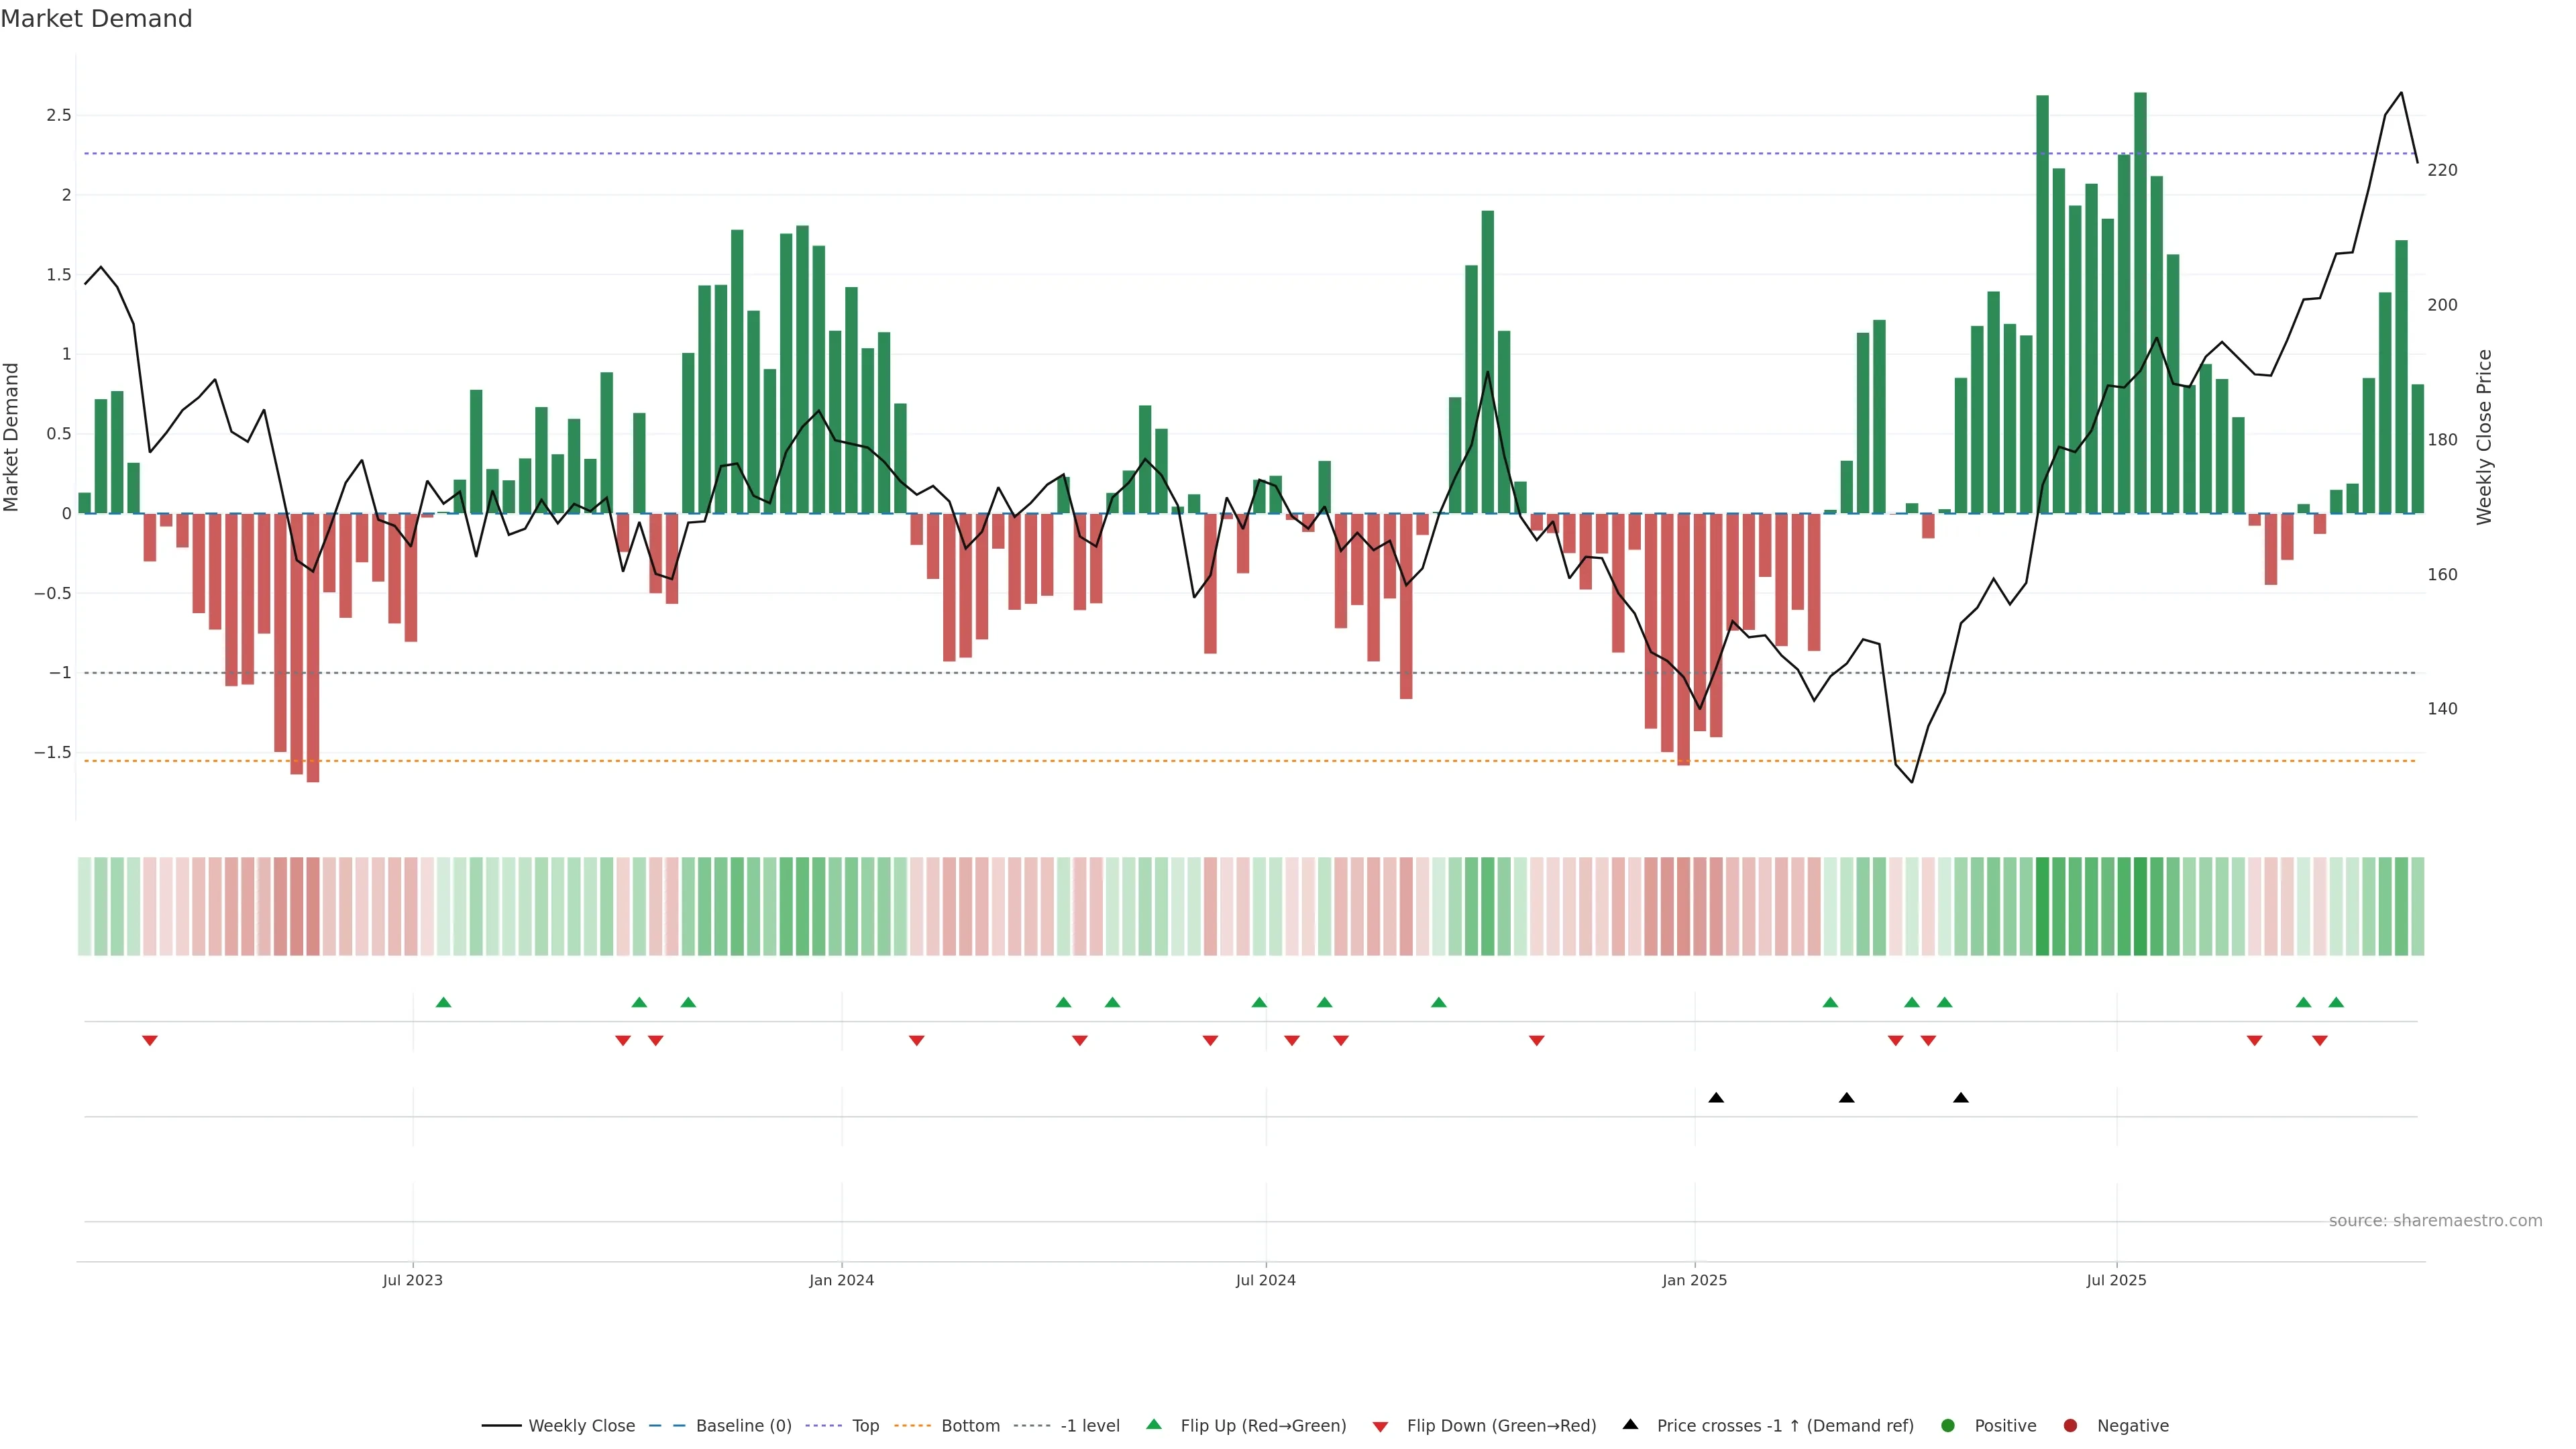Image resolution: width=2576 pixels, height=1449 pixels.
Task: Click the darkest green heatmap strip cell
Action: pos(2140,906)
